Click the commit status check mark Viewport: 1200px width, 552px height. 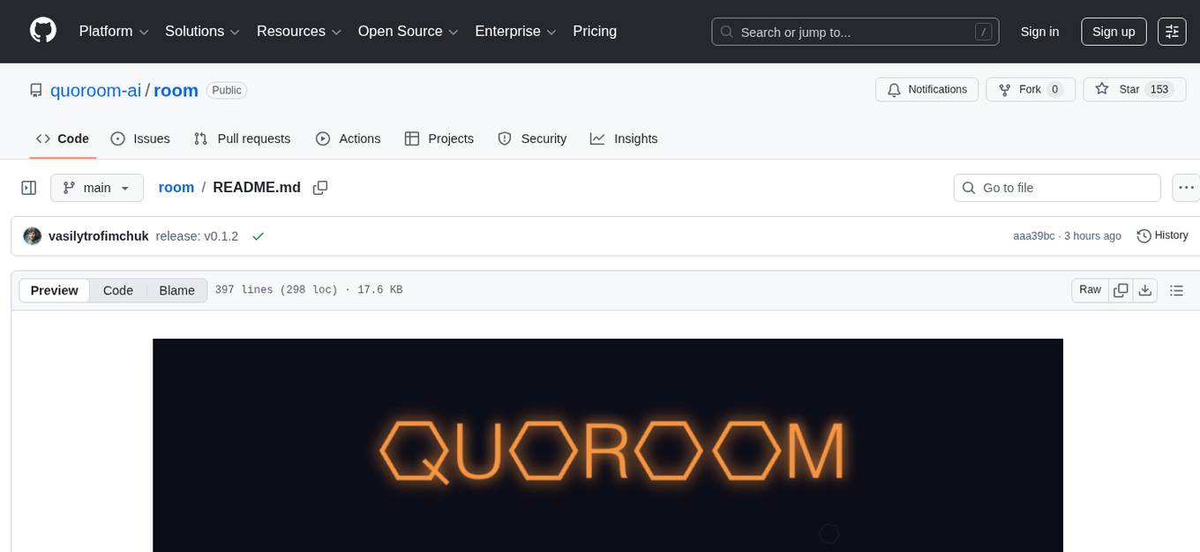tap(258, 235)
